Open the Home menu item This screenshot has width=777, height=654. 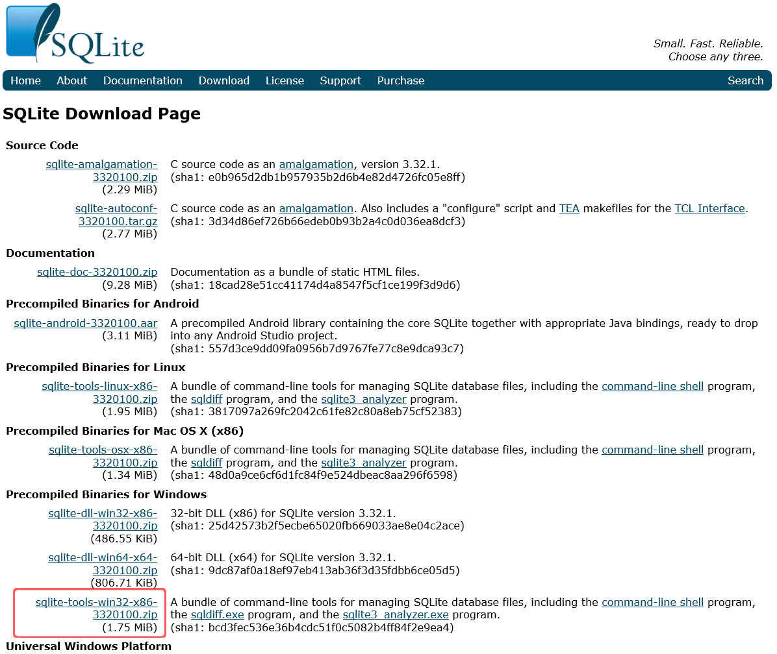[x=26, y=80]
